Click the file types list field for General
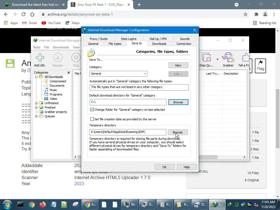Screen dimensions: 280x210 pyautogui.click(x=139, y=87)
